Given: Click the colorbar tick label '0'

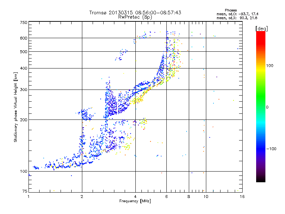Looking at the screenshot, I should click(267, 107).
